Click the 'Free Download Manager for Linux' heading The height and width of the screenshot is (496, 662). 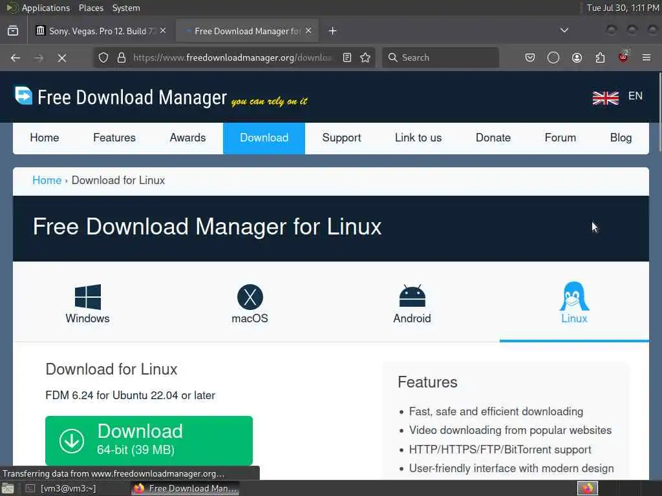click(208, 227)
